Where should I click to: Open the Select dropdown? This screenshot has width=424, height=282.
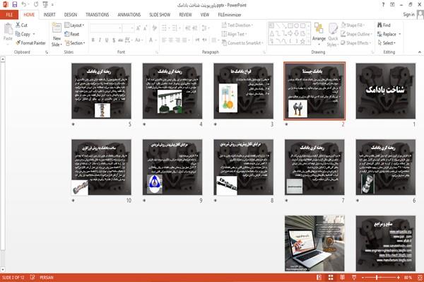pos(387,42)
